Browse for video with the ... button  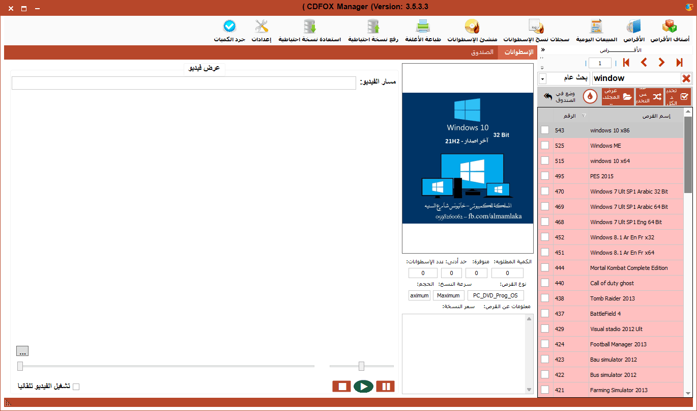pyautogui.click(x=22, y=351)
